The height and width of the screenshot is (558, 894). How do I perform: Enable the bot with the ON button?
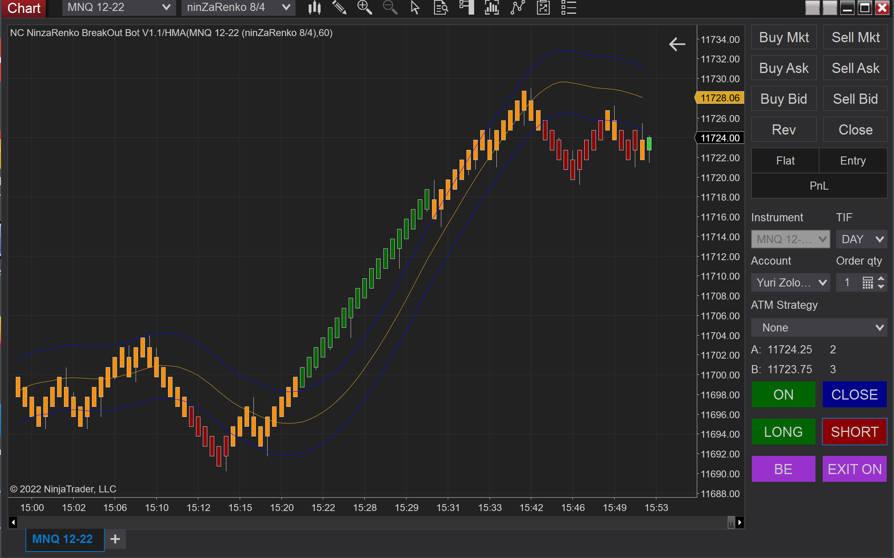[x=783, y=394]
